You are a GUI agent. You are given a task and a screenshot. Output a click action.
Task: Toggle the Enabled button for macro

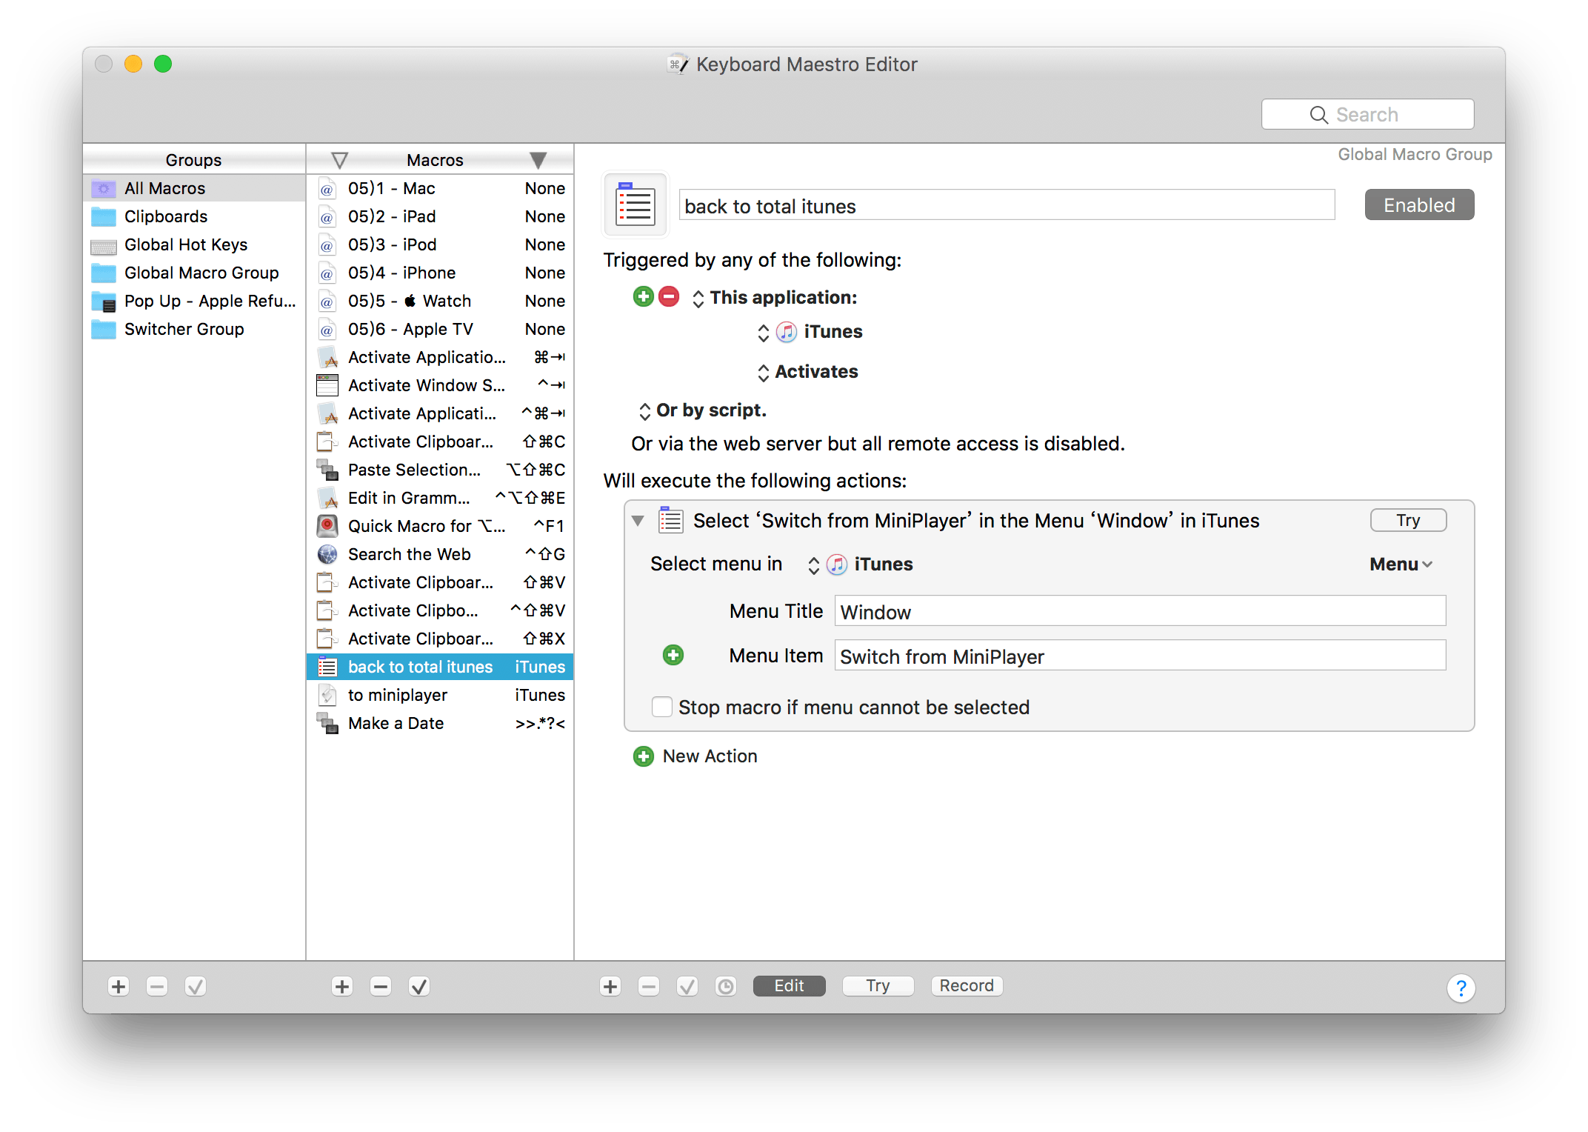[x=1418, y=205]
